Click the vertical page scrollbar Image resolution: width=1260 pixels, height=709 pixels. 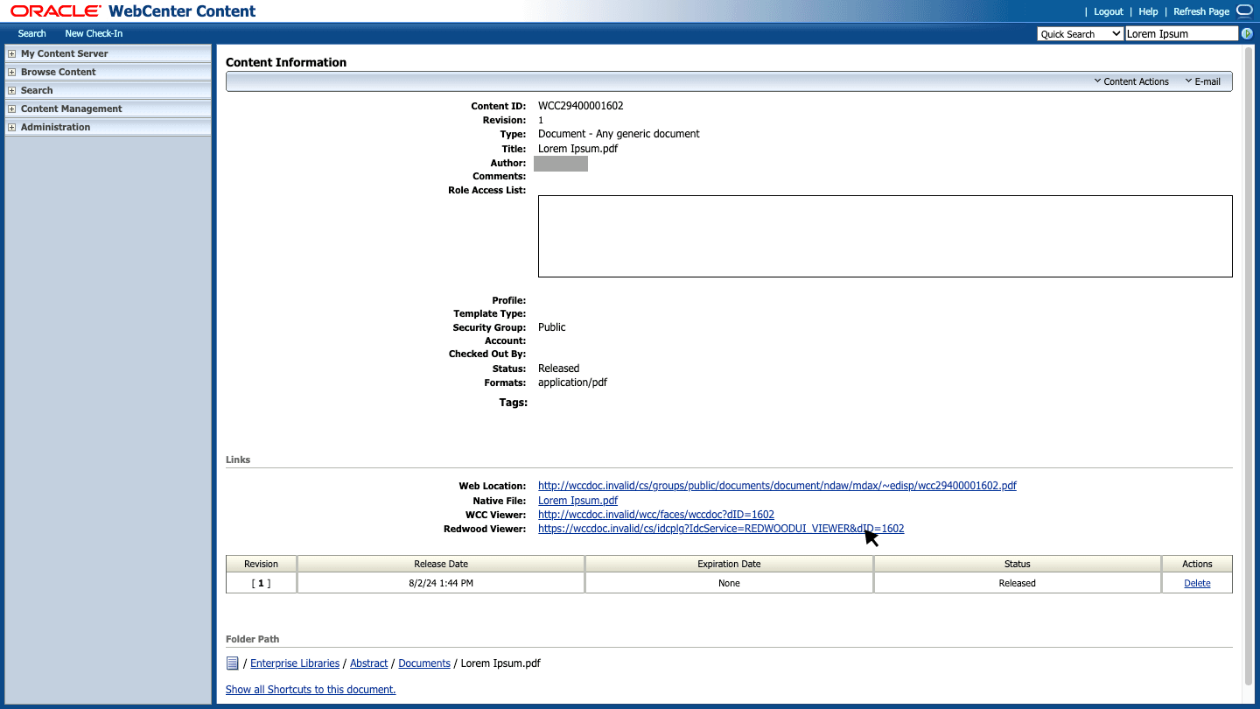(x=1248, y=368)
